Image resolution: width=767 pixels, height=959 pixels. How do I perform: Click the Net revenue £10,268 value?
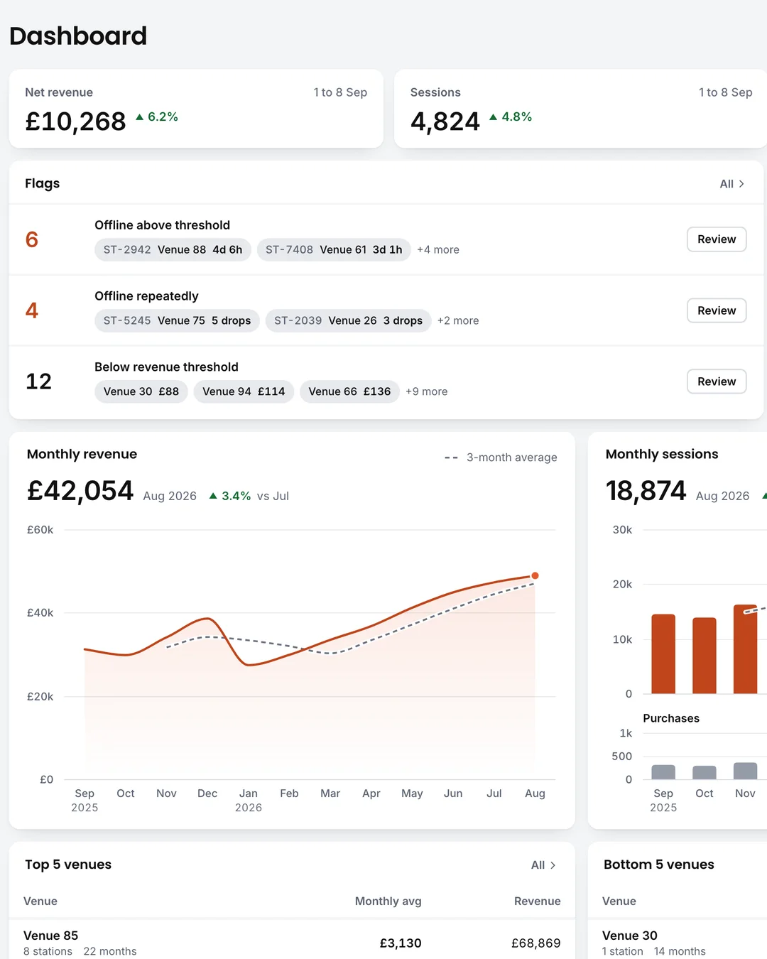(x=75, y=121)
